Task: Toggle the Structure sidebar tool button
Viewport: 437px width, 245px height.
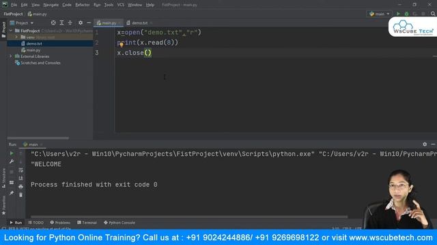Action: tap(3, 178)
